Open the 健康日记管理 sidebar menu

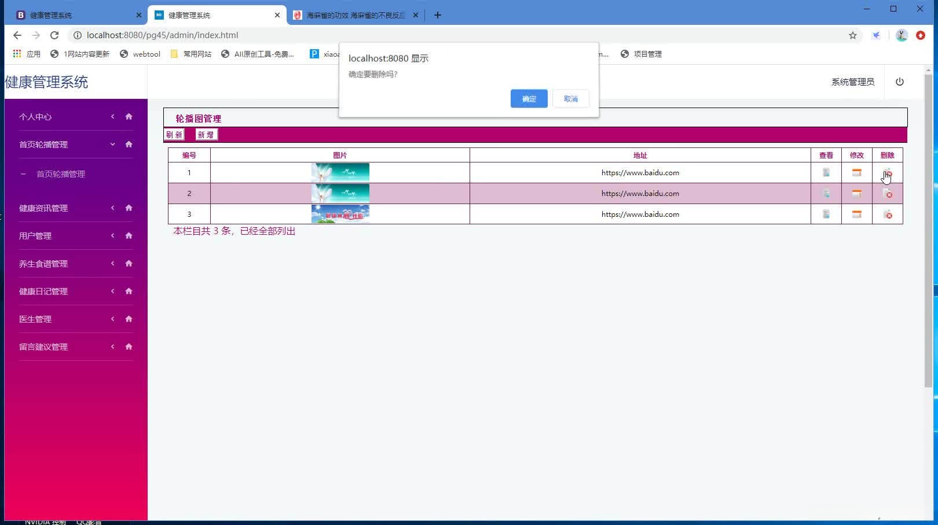(43, 291)
